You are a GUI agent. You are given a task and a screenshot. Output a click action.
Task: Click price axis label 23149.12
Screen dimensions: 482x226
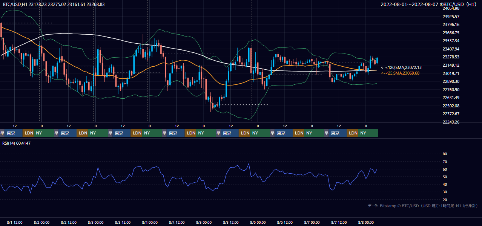click(x=451, y=65)
